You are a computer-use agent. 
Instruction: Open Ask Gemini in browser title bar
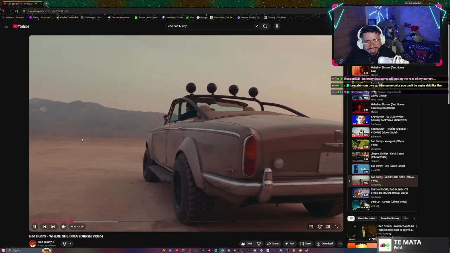413,4
